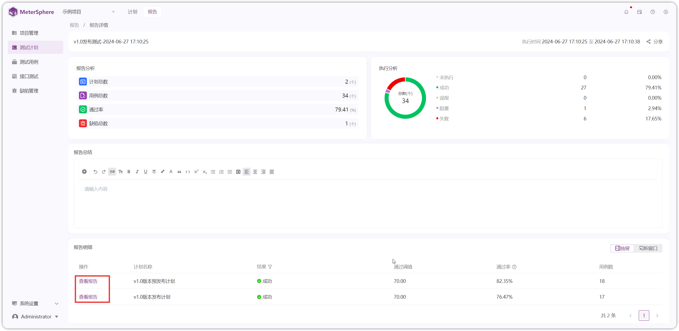Insert inline code with the <> icon
This screenshot has height=331, width=679.
click(x=188, y=172)
